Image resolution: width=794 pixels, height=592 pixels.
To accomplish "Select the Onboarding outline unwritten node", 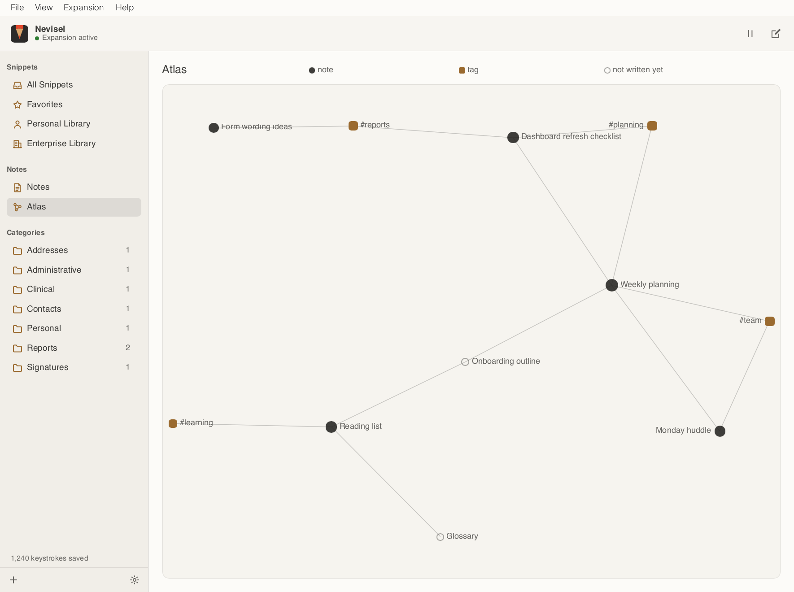I will 465,362.
